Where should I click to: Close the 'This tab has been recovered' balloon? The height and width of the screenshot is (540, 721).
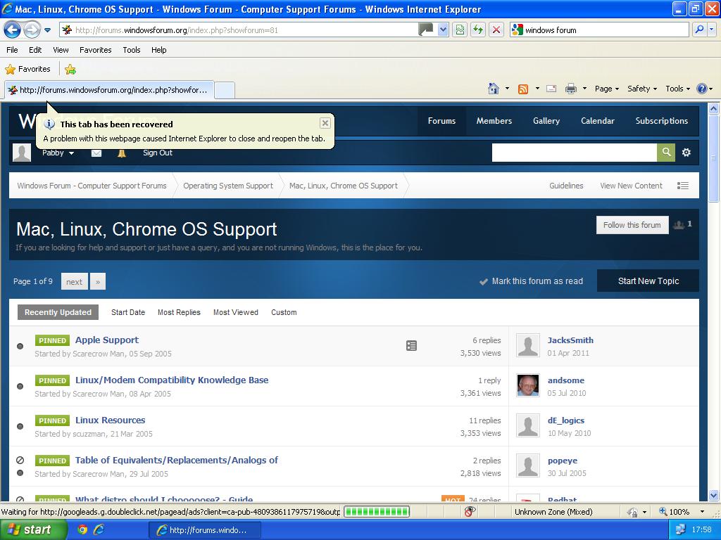point(325,123)
